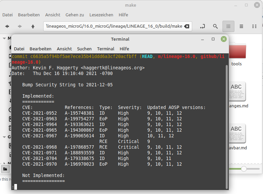The width and height of the screenshot is (263, 194).
Task: Open Terminal's Suchen menu
Action: pyautogui.click(x=84, y=49)
